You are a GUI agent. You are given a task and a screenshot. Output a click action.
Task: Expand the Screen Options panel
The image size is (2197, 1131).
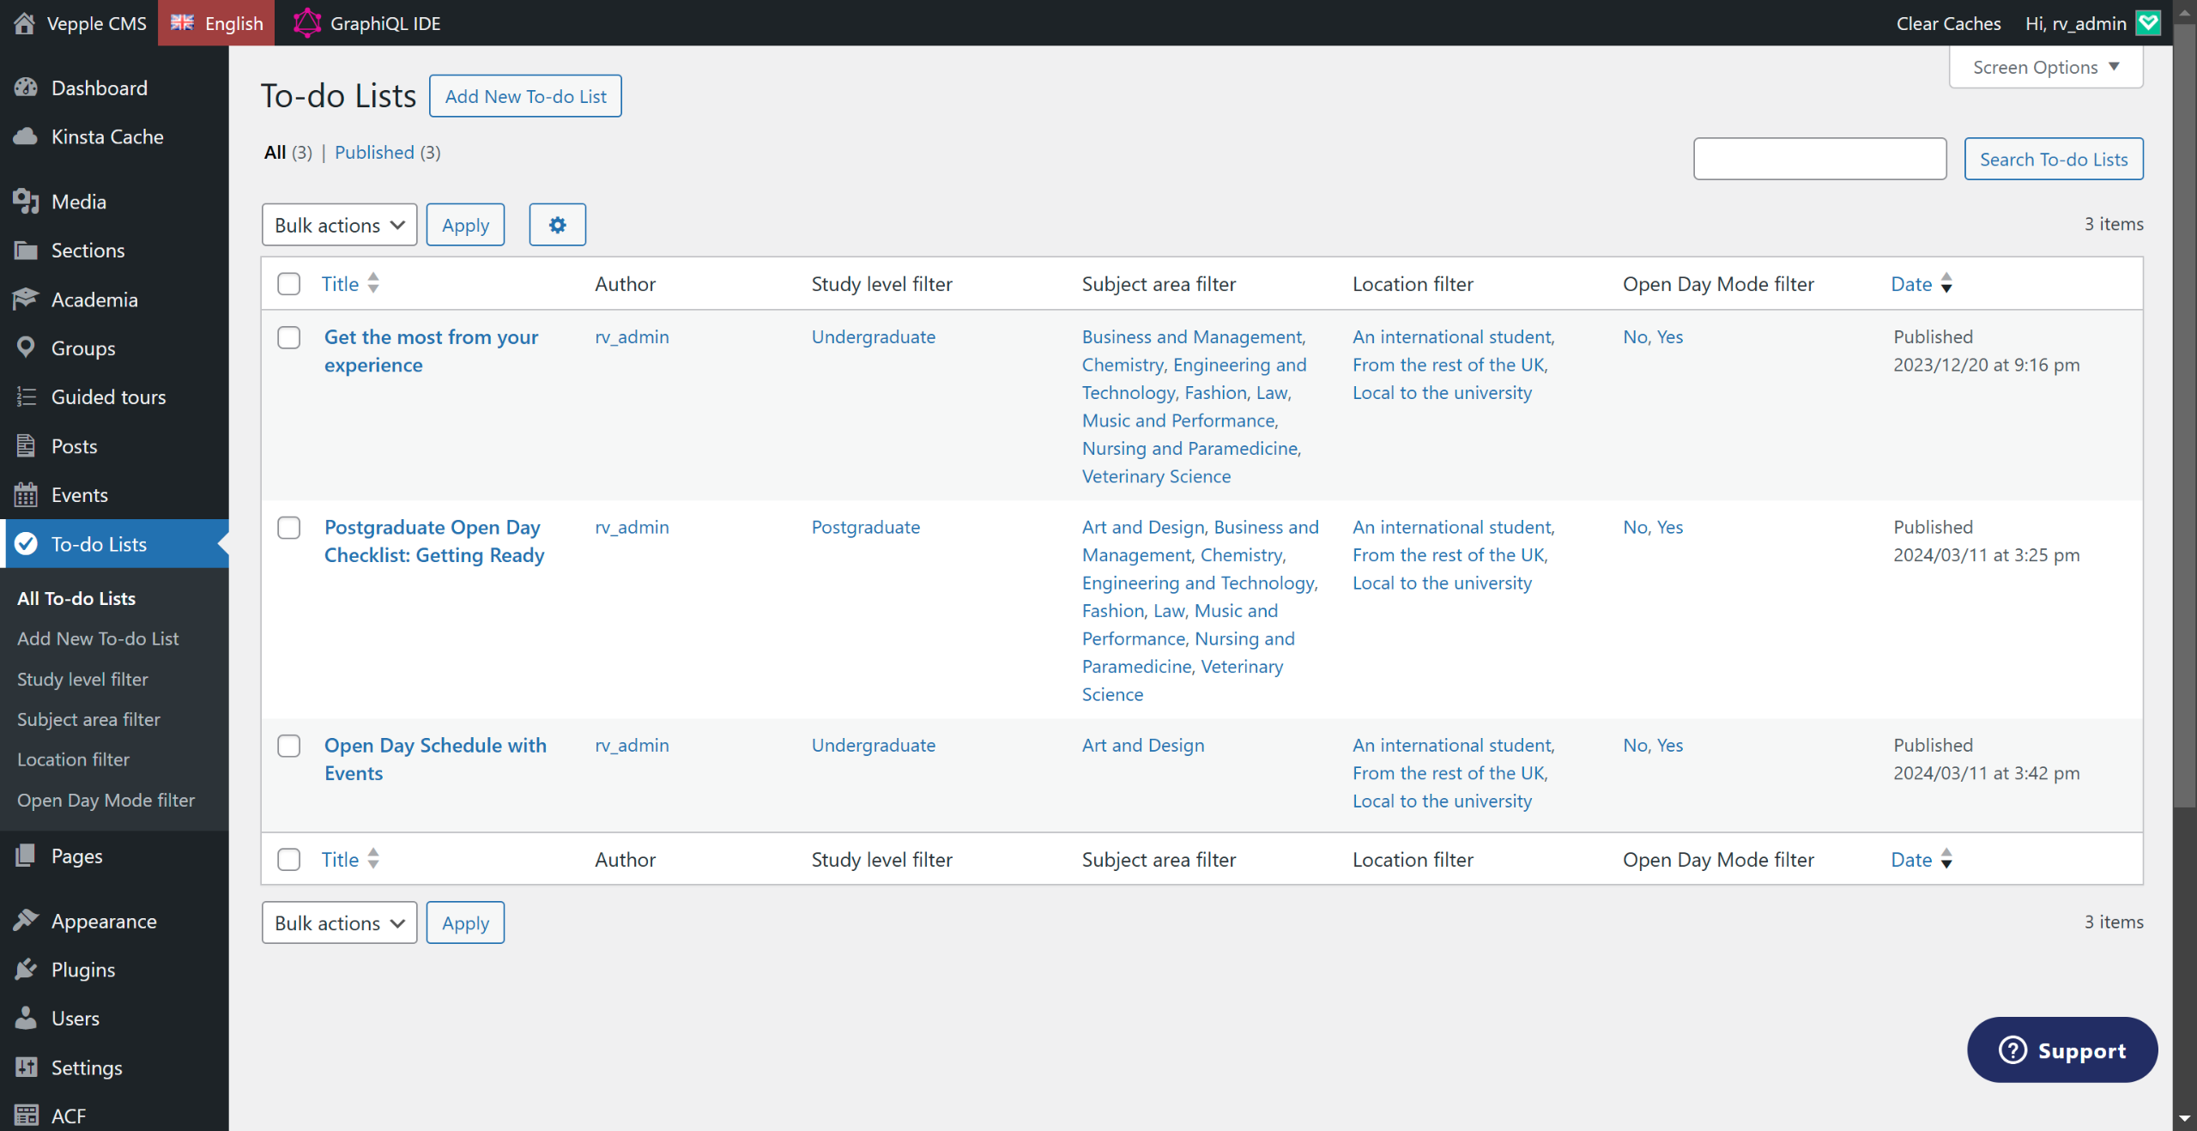(x=2046, y=67)
